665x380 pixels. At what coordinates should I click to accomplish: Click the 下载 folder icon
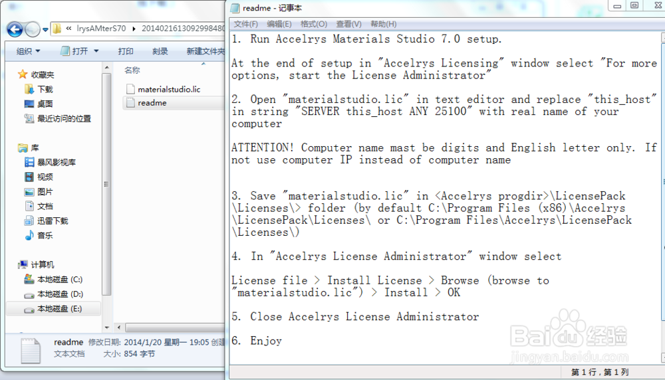point(29,89)
